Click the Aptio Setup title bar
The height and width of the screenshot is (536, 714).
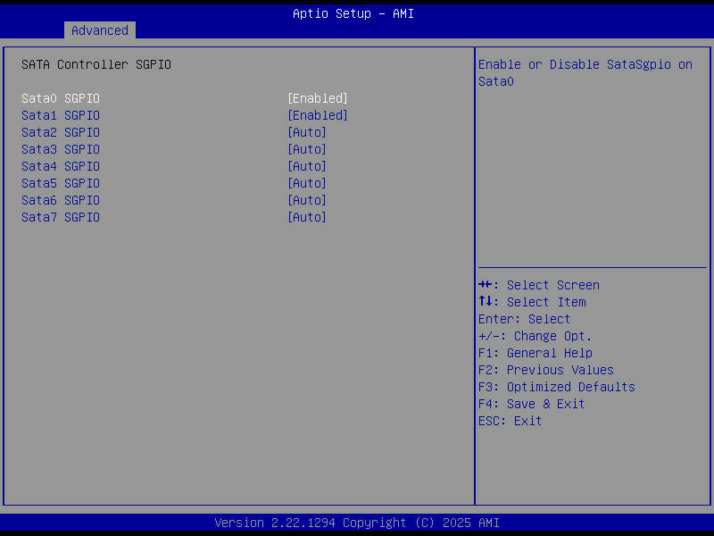click(x=353, y=13)
